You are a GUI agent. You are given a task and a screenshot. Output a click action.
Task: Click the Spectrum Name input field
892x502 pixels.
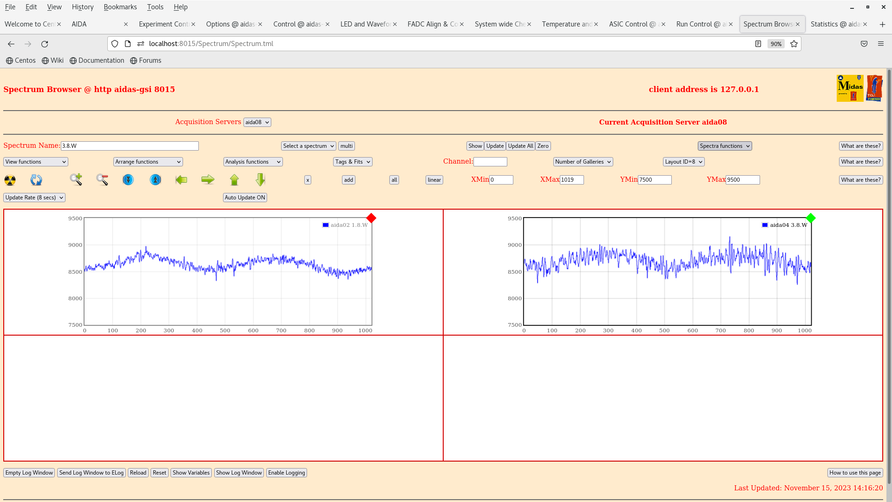click(x=130, y=146)
